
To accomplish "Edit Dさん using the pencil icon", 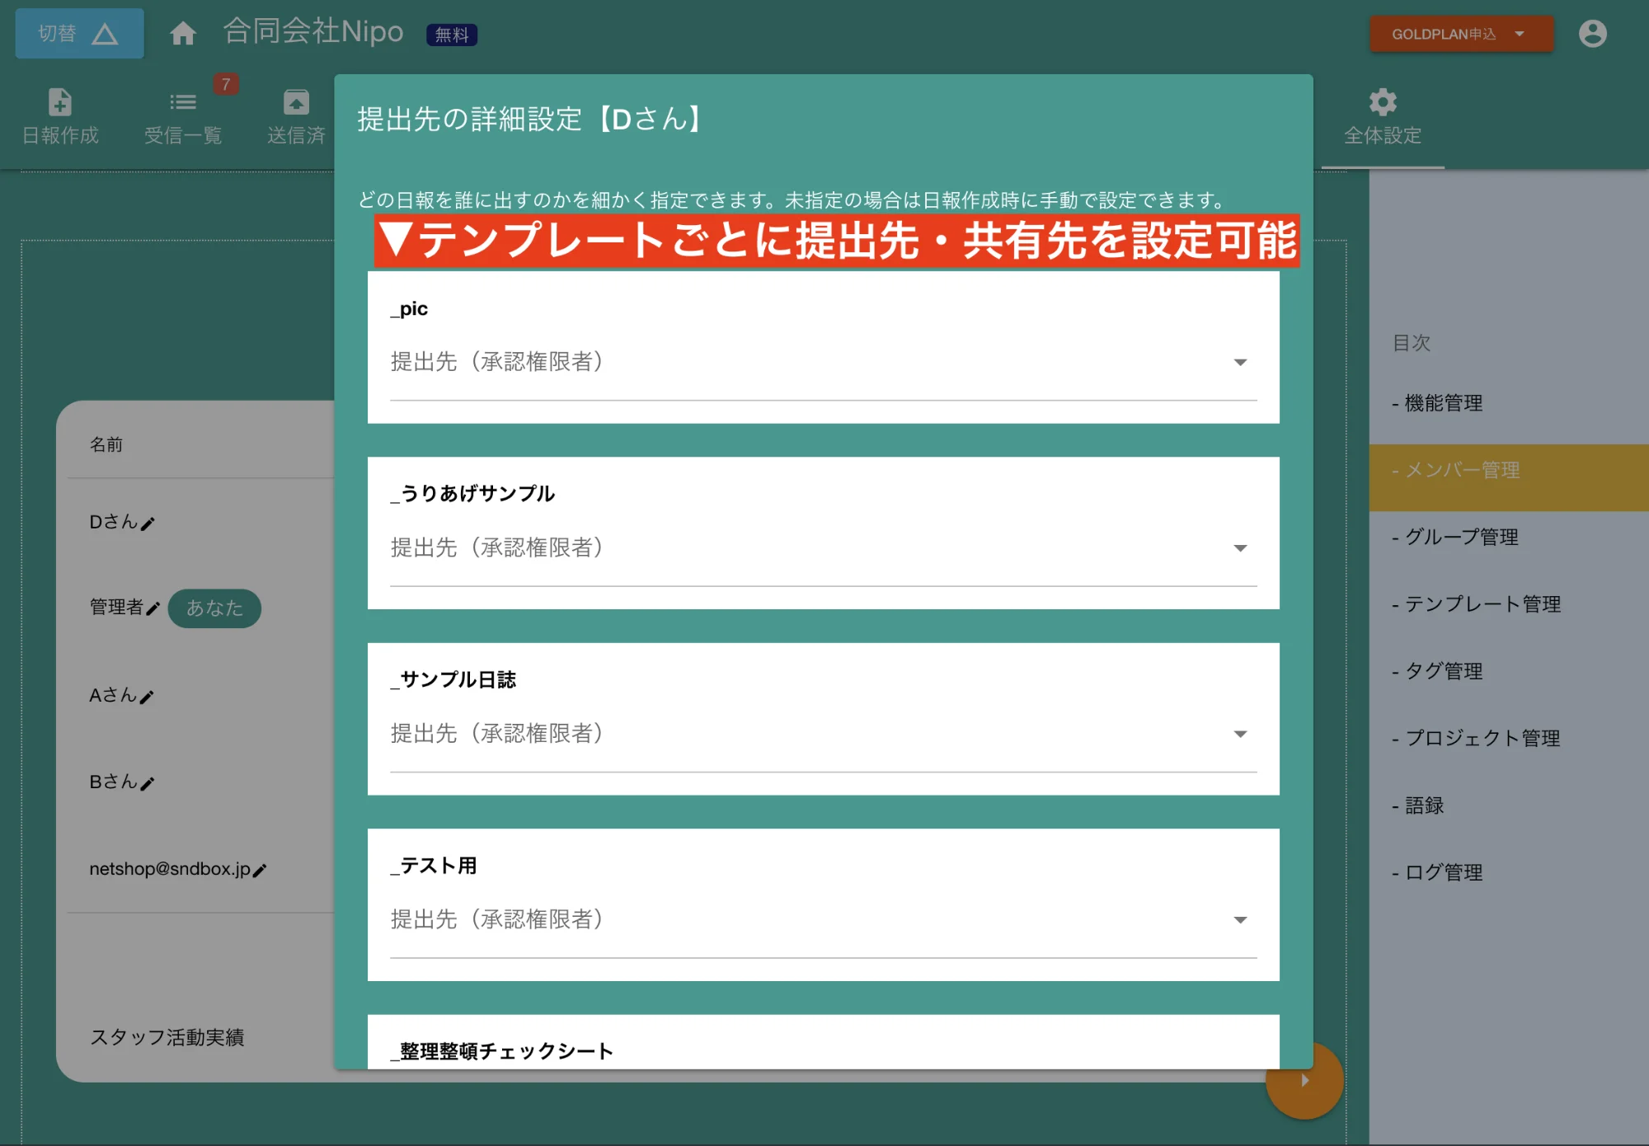I will 149,523.
